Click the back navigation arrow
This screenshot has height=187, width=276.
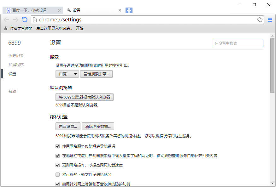[6, 20]
